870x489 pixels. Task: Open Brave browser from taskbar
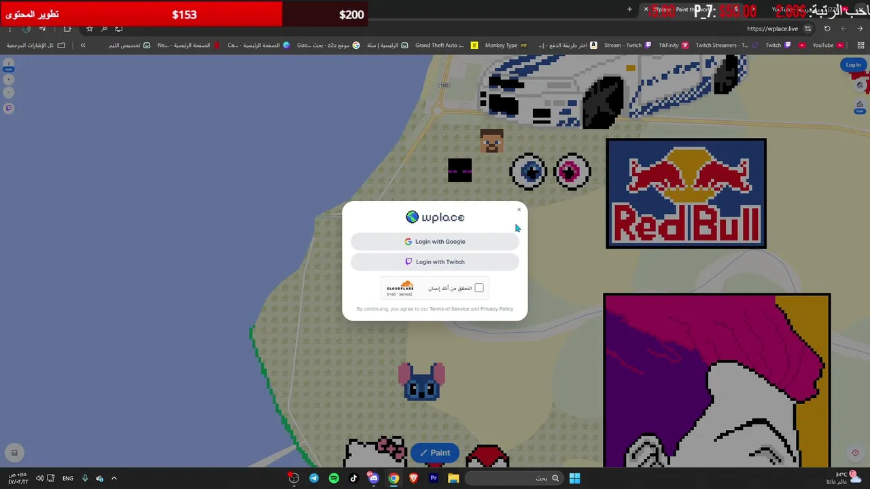[x=413, y=478]
